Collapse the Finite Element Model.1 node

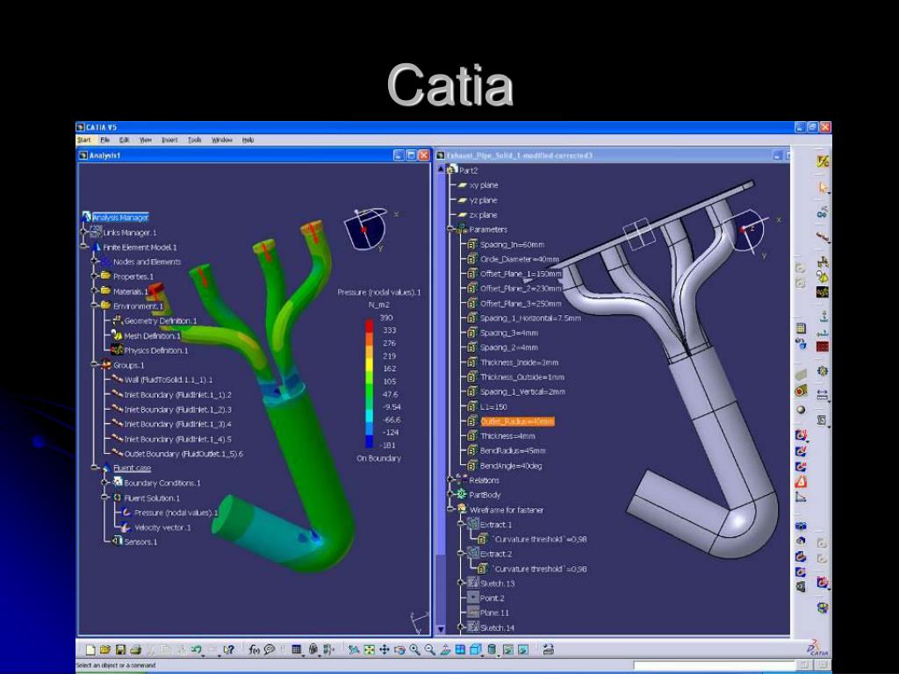85,247
